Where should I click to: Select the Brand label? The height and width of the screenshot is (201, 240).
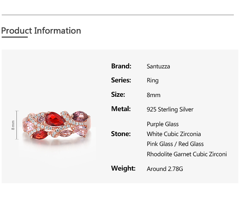coord(121,66)
